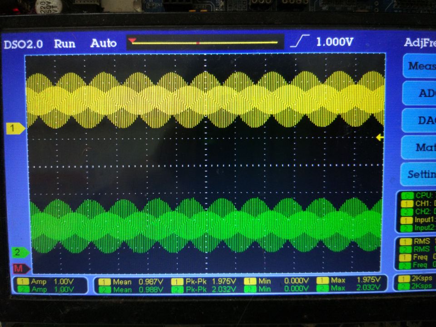Tap the yellow trigger level arrow
436x327 pixels.
(380, 137)
